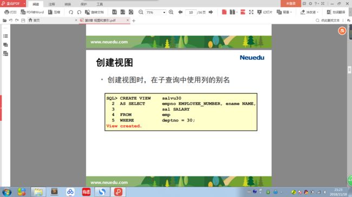Open the feedback icon in title bar
352x197 pixels.
click(x=304, y=4)
